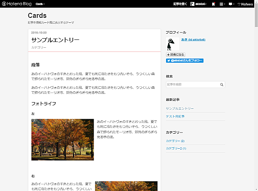Click the Hatena Blog logo icon
The image size is (258, 191).
point(4,4)
